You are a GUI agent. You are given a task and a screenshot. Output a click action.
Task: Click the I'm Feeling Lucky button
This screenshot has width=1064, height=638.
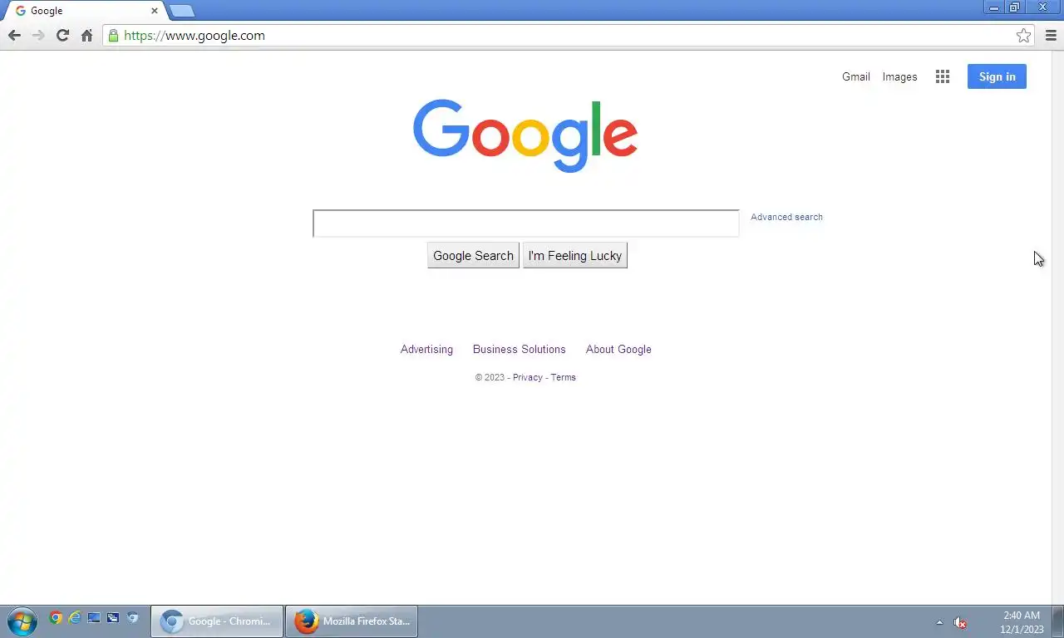574,256
